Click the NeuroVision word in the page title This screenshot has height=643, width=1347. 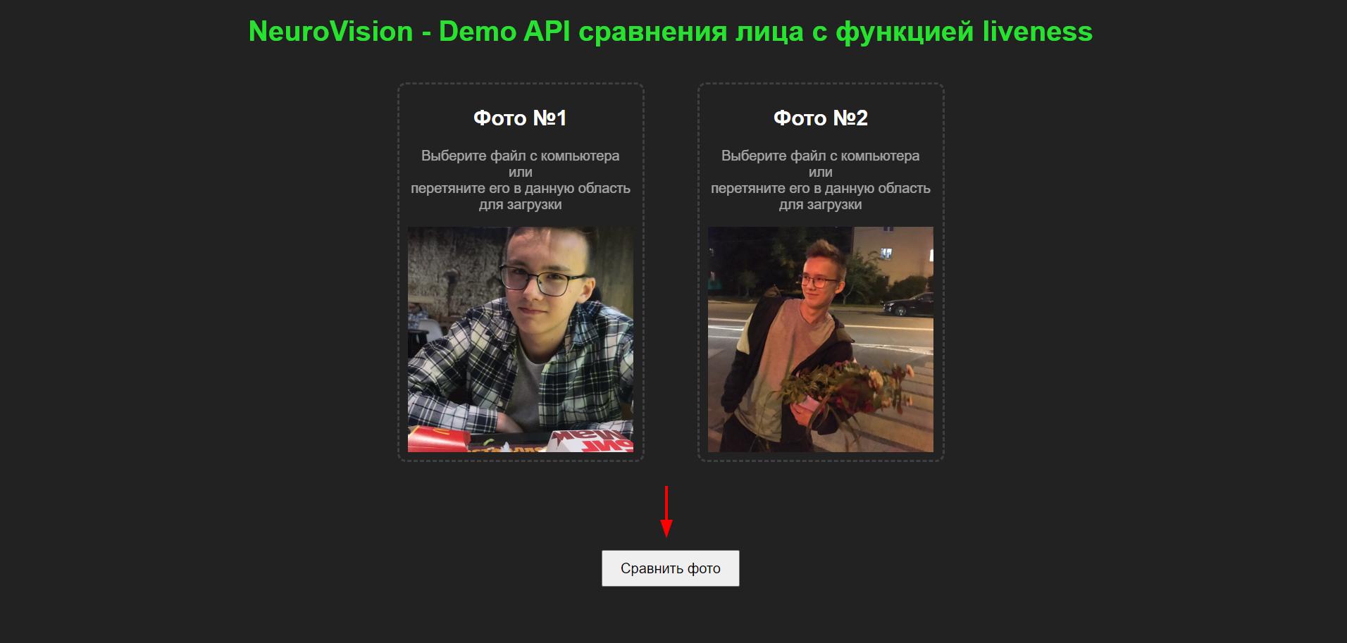[330, 32]
